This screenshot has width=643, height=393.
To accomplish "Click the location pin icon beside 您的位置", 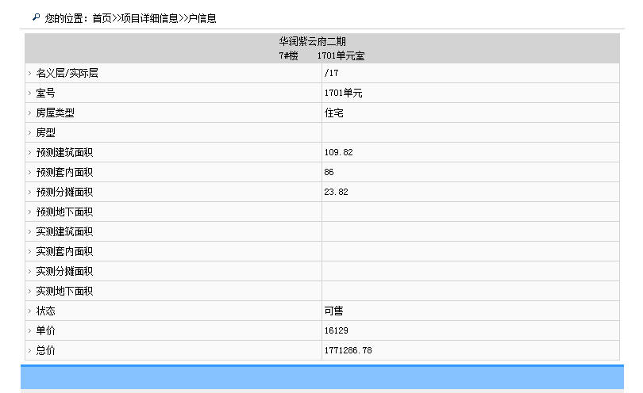I will pos(36,17).
